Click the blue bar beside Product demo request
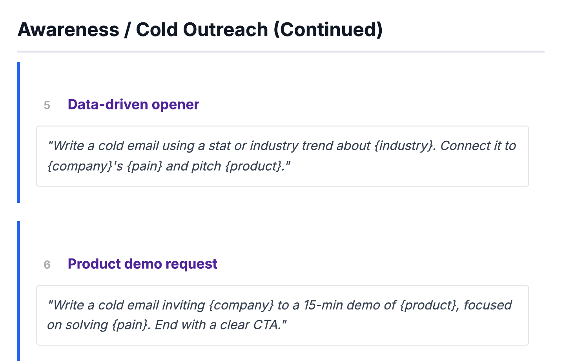Image resolution: width=576 pixels, height=364 pixels. (x=18, y=291)
